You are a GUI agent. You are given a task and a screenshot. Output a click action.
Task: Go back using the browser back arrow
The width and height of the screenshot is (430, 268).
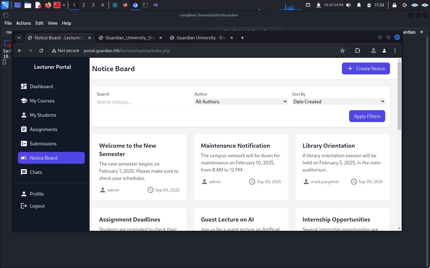click(x=20, y=51)
